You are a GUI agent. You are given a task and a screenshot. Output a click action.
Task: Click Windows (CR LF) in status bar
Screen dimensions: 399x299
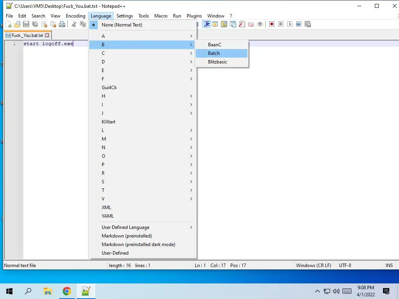pyautogui.click(x=314, y=266)
